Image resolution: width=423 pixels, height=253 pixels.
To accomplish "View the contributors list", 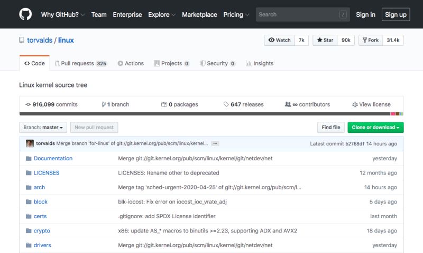I will pos(308,104).
